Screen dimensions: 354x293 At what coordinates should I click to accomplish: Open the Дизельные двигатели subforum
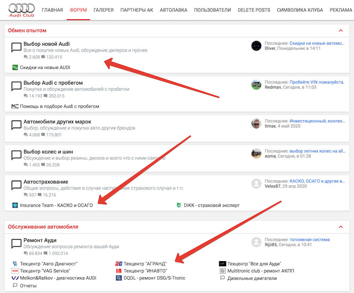point(252,278)
